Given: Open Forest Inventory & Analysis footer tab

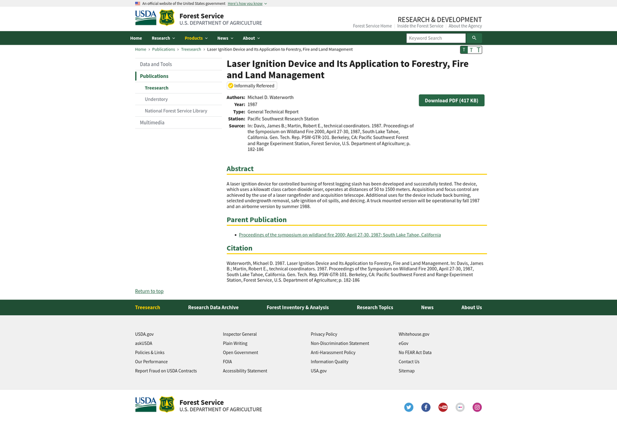Looking at the screenshot, I should point(298,307).
